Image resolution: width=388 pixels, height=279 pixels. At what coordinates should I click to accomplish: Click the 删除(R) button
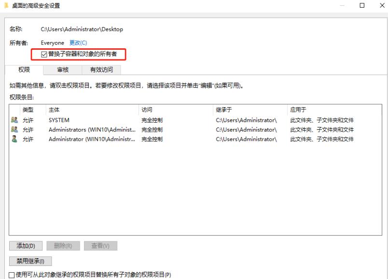coord(63,246)
